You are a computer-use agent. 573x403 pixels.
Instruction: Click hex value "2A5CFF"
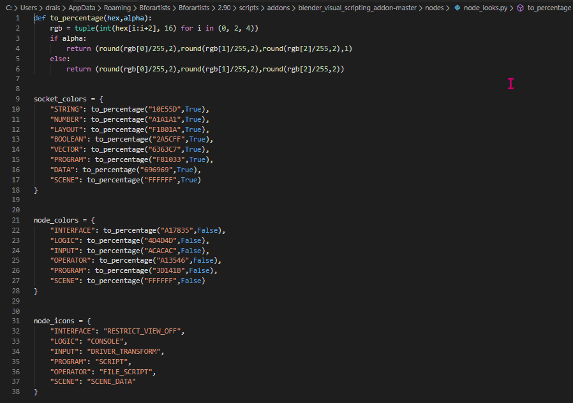tap(168, 139)
